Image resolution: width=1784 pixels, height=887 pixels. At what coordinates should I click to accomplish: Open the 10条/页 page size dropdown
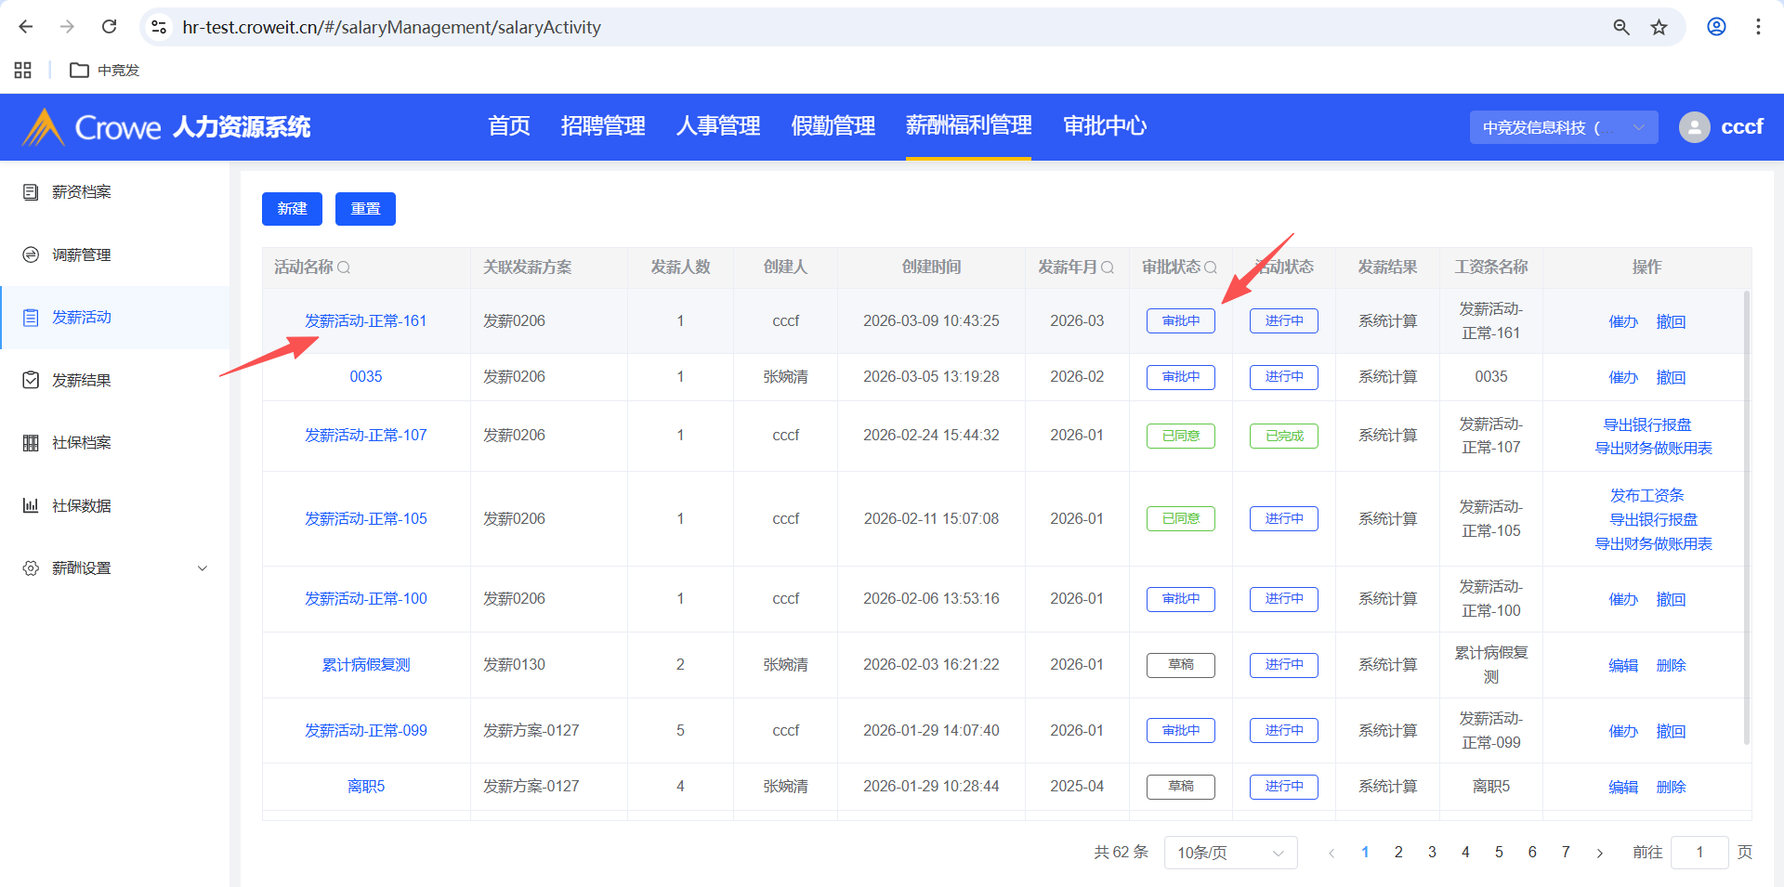click(x=1229, y=853)
